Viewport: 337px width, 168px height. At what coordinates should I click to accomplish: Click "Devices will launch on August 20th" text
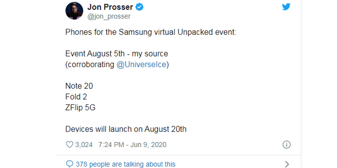pyautogui.click(x=126, y=129)
